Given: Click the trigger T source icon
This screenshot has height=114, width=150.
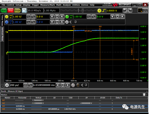Looking at the screenshot, I should [99, 10].
